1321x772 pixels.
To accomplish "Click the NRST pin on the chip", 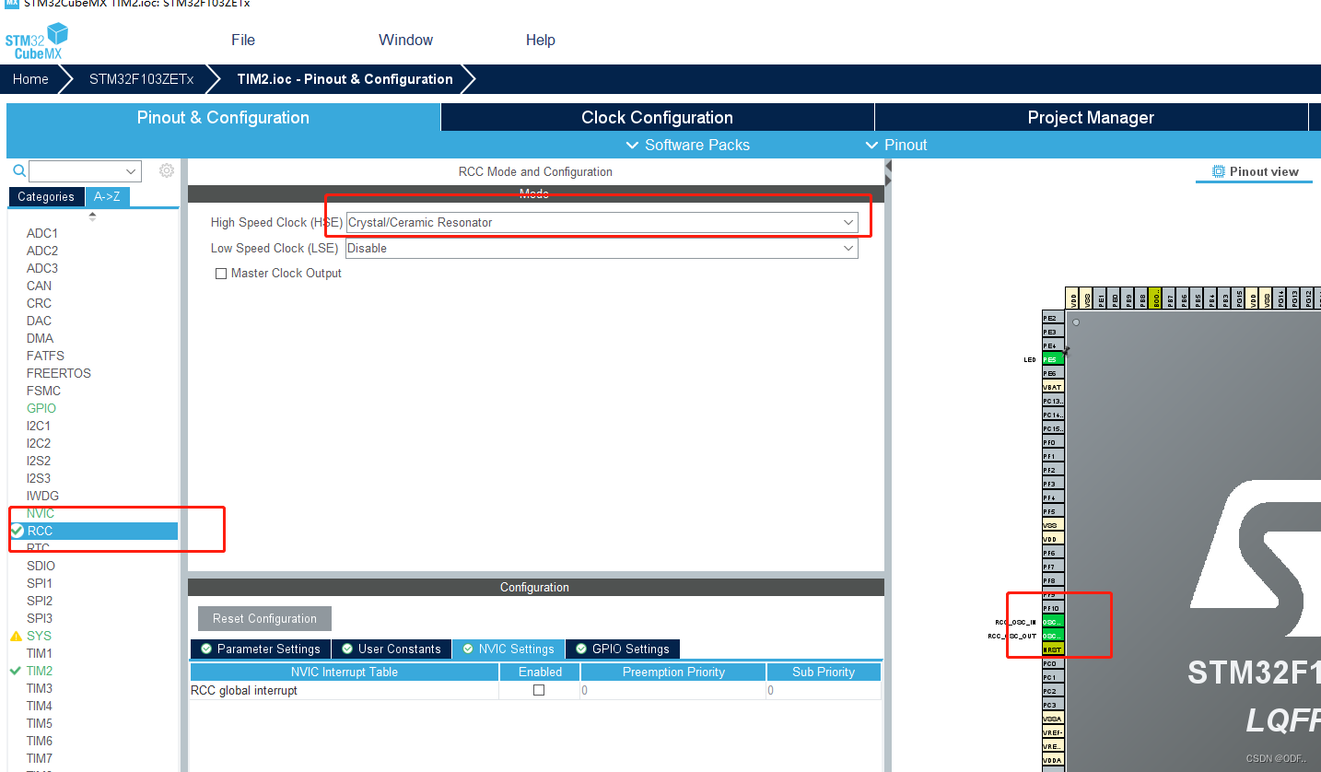I will pyautogui.click(x=1053, y=649).
